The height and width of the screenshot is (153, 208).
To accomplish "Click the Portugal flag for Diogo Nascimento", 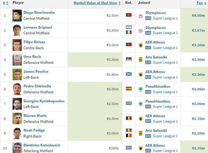I will (x=129, y=15).
